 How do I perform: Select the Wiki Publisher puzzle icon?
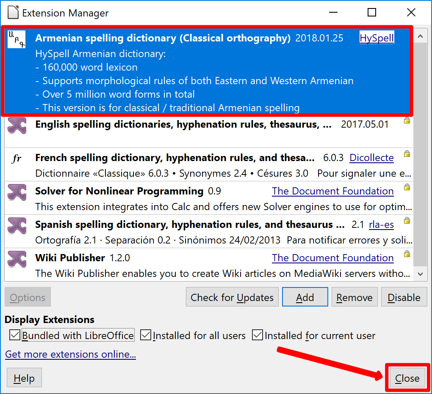17,259
